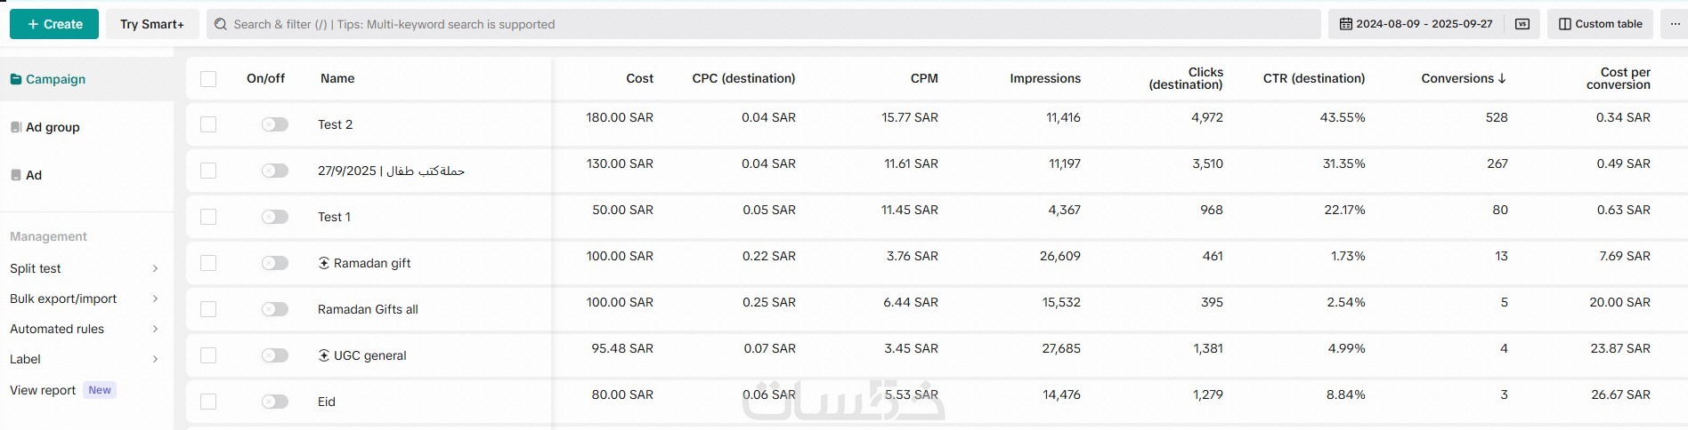Click the Smart+ icon beside Ramadan gift

[324, 263]
